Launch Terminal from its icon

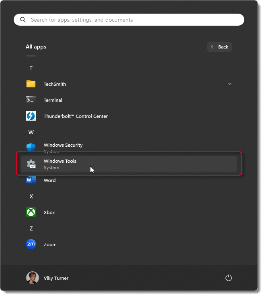click(31, 100)
